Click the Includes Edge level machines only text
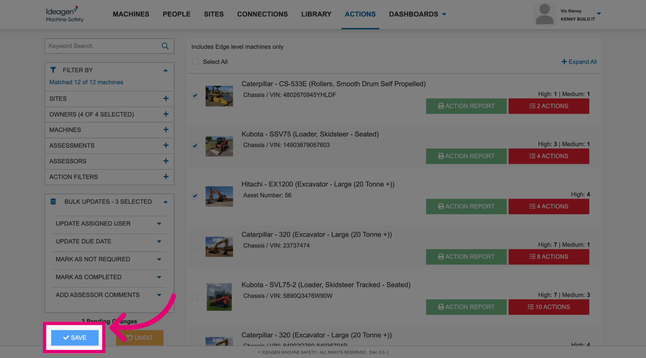This screenshot has width=646, height=358. click(238, 47)
